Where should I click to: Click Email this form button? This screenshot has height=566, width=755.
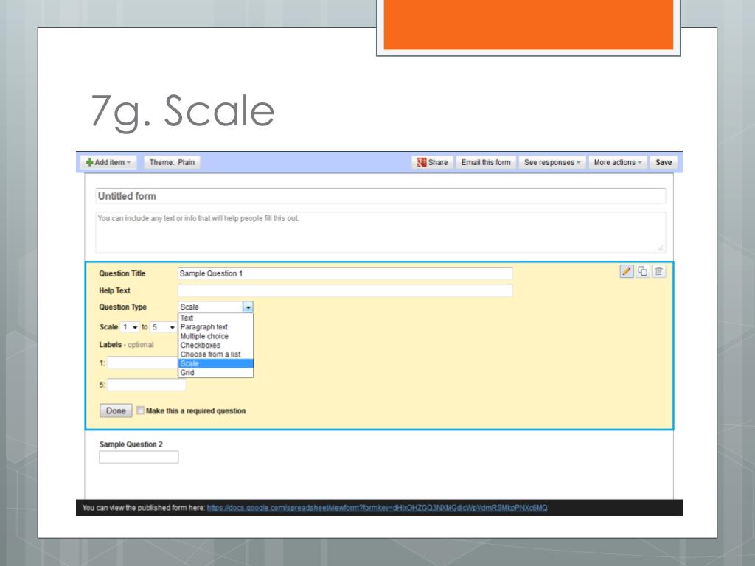coord(486,163)
